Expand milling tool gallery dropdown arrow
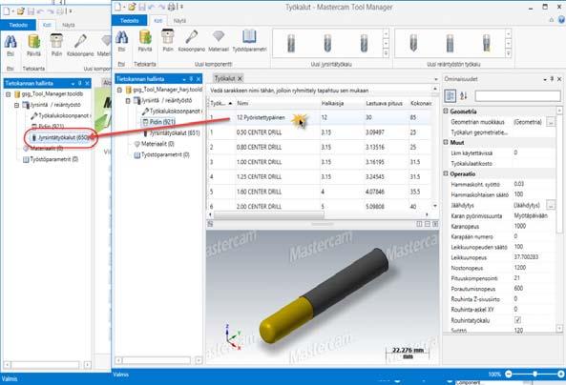Image resolution: width=566 pixels, height=385 pixels. [x=386, y=53]
